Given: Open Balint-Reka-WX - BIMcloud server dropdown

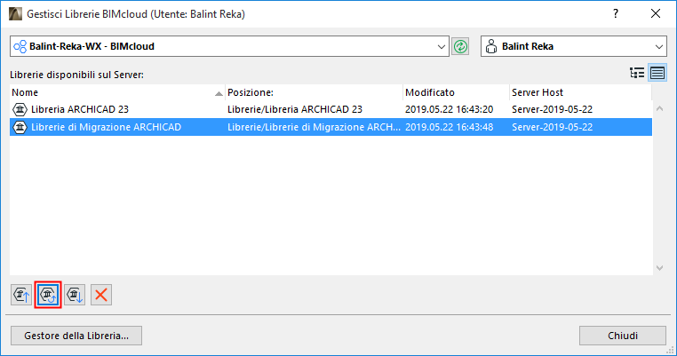Looking at the screenshot, I should pyautogui.click(x=229, y=46).
